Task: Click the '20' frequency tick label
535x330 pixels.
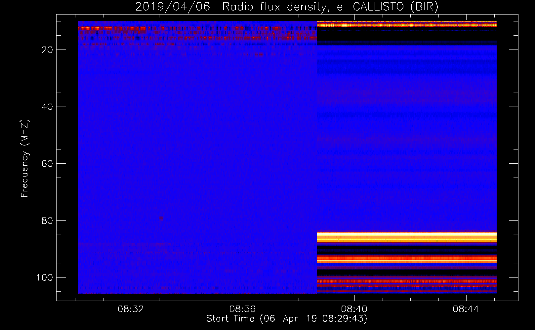Action: click(47, 50)
